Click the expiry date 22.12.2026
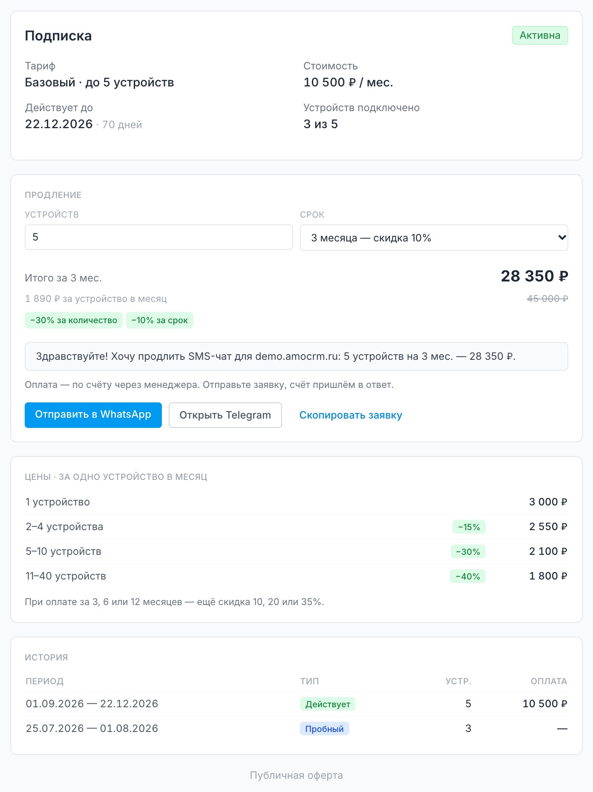Viewport: 593px width, 792px height. [x=59, y=124]
